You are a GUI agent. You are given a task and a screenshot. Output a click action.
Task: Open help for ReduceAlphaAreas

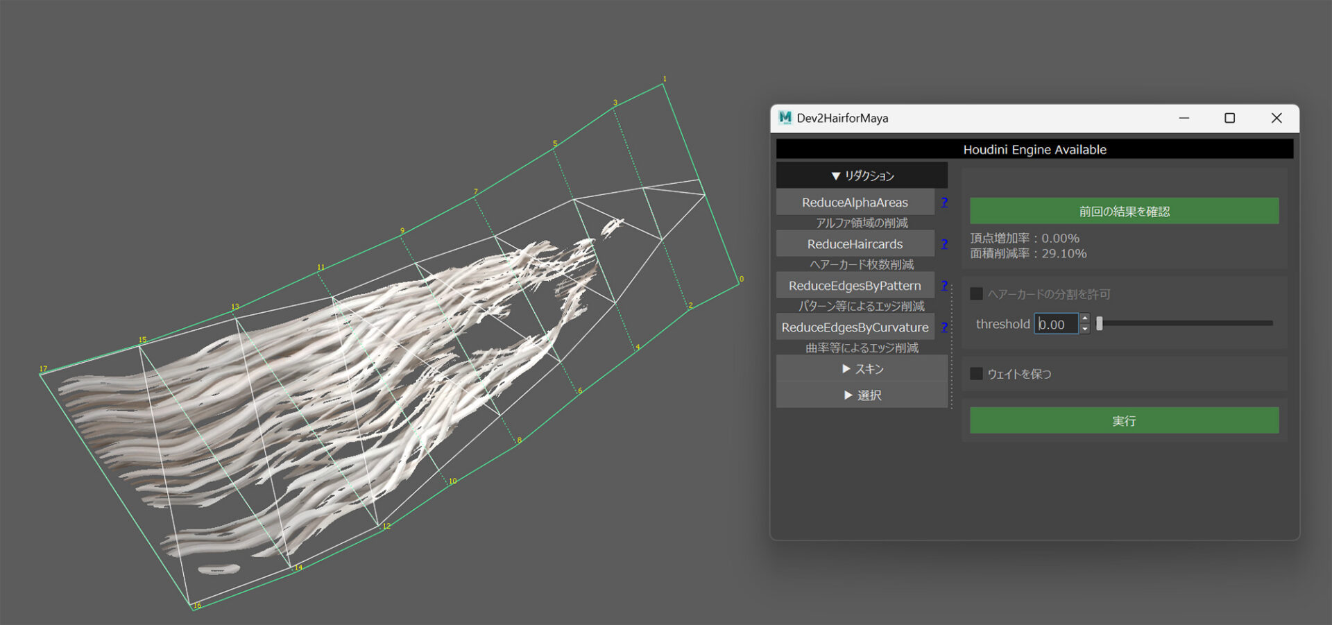(x=944, y=202)
